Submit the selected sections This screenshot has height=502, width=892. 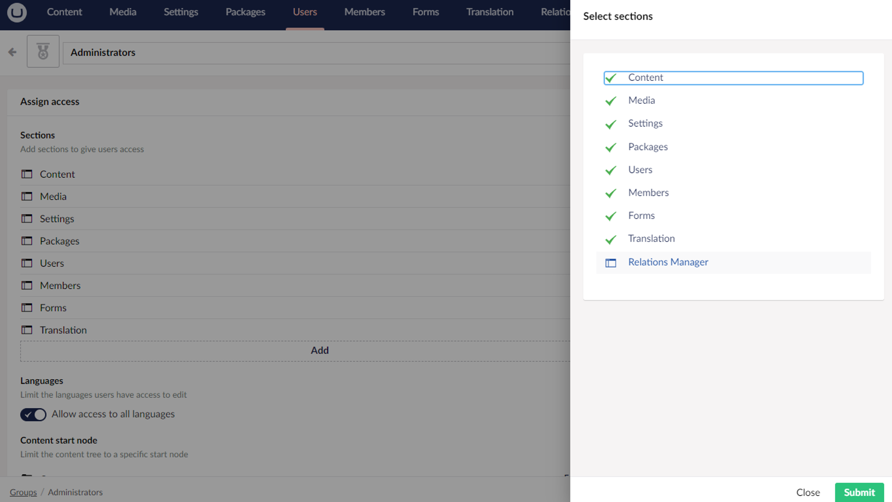859,492
